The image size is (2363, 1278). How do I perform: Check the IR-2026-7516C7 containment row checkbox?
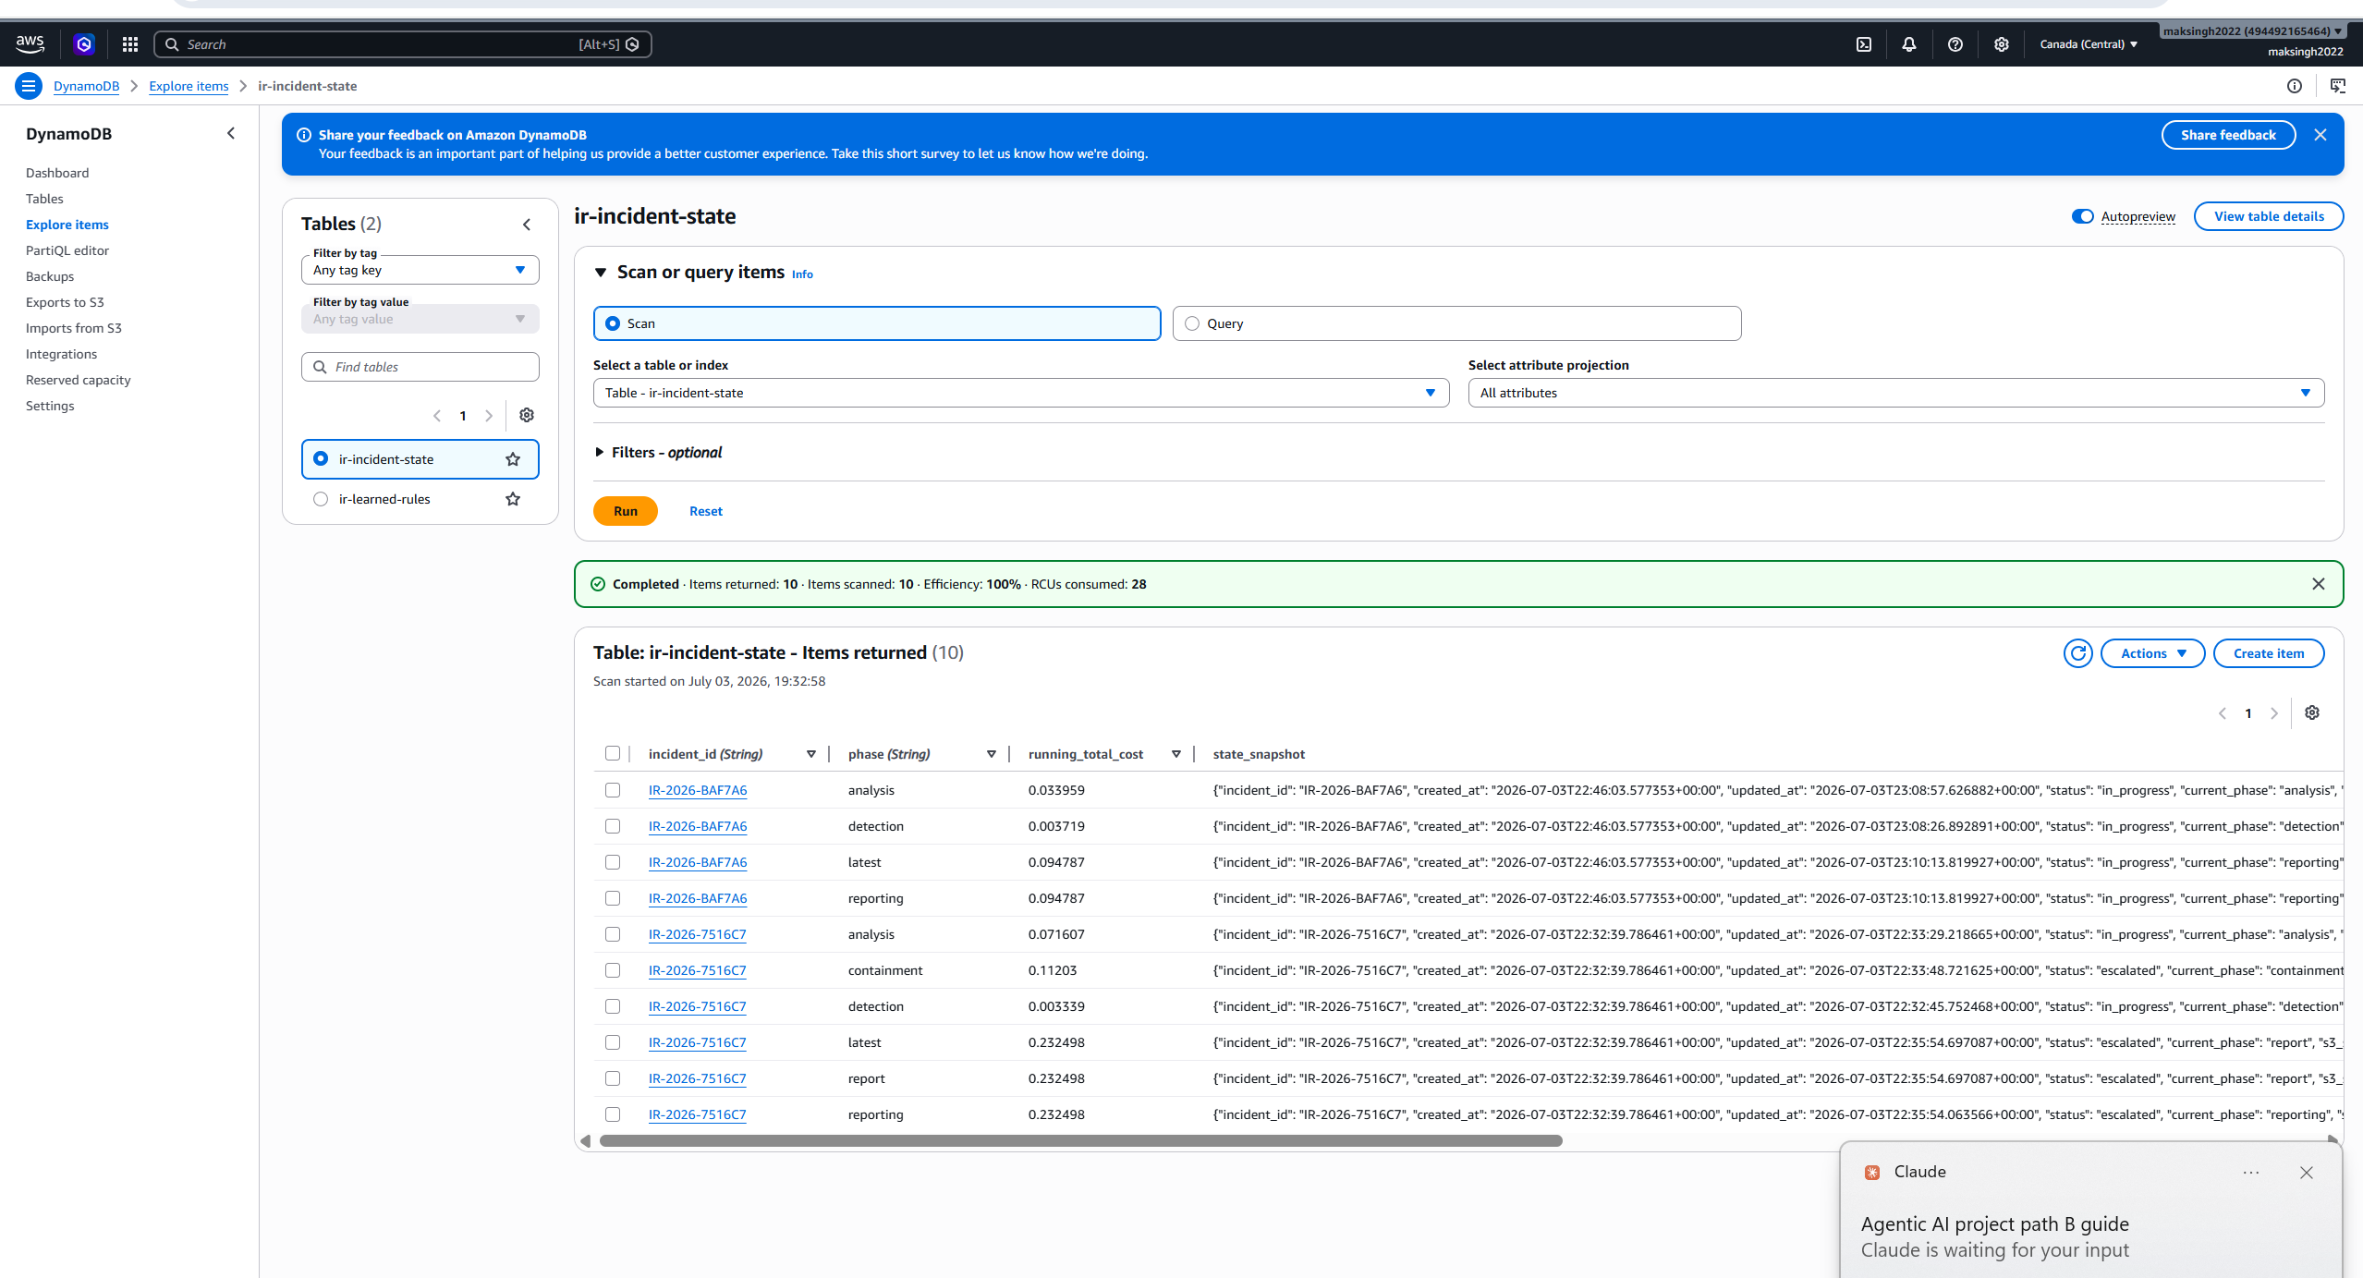(613, 970)
